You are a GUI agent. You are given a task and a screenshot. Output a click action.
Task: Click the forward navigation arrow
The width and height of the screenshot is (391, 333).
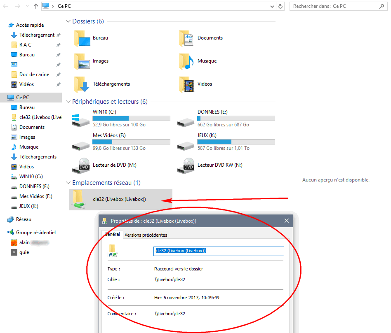coord(17,6)
